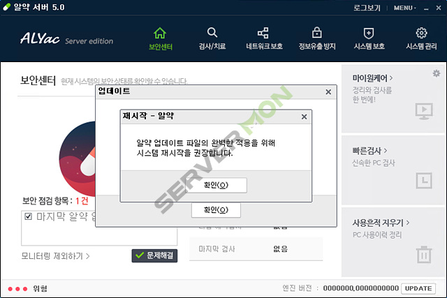Go to the 정보유출 방지 tab

(317, 39)
